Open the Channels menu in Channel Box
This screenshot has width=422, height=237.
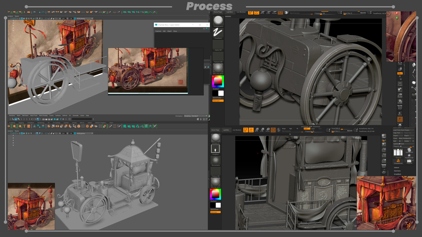[158, 31]
